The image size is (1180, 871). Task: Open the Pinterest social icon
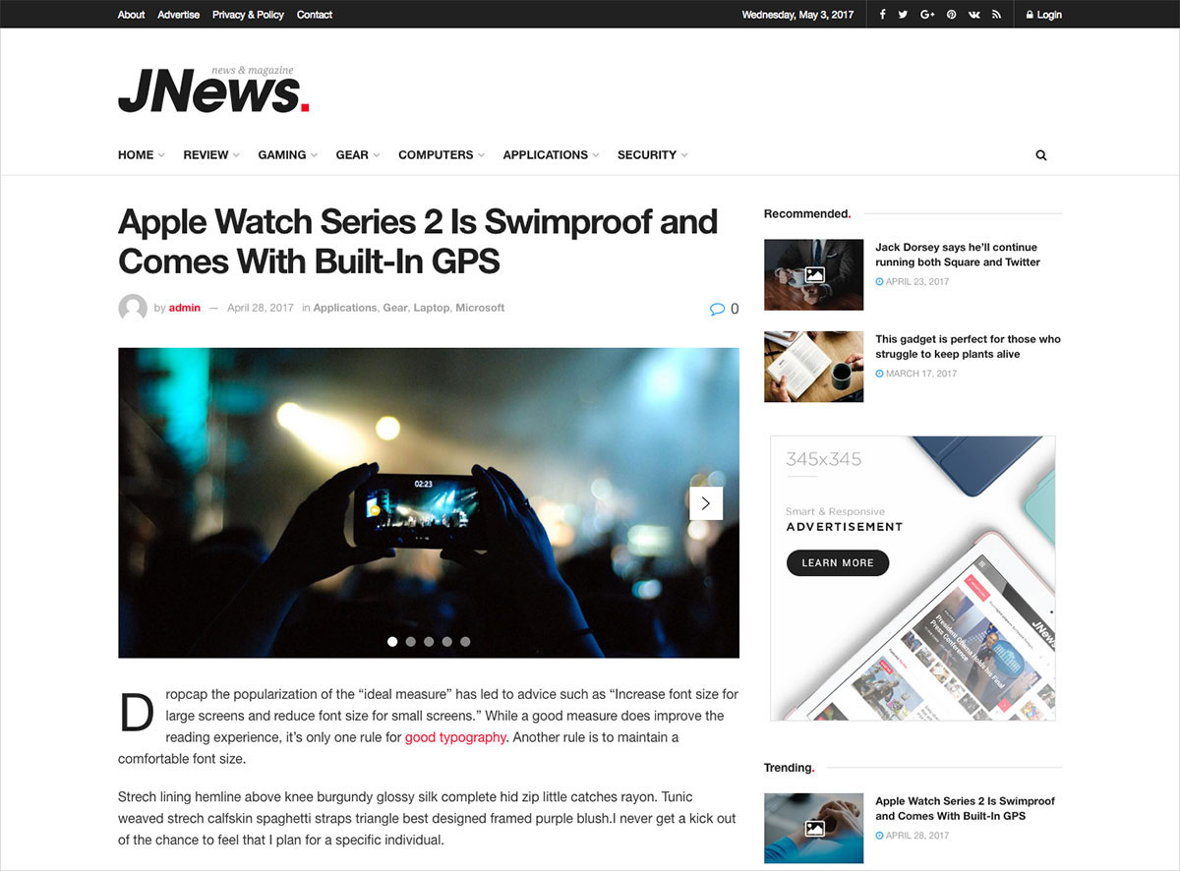951,15
